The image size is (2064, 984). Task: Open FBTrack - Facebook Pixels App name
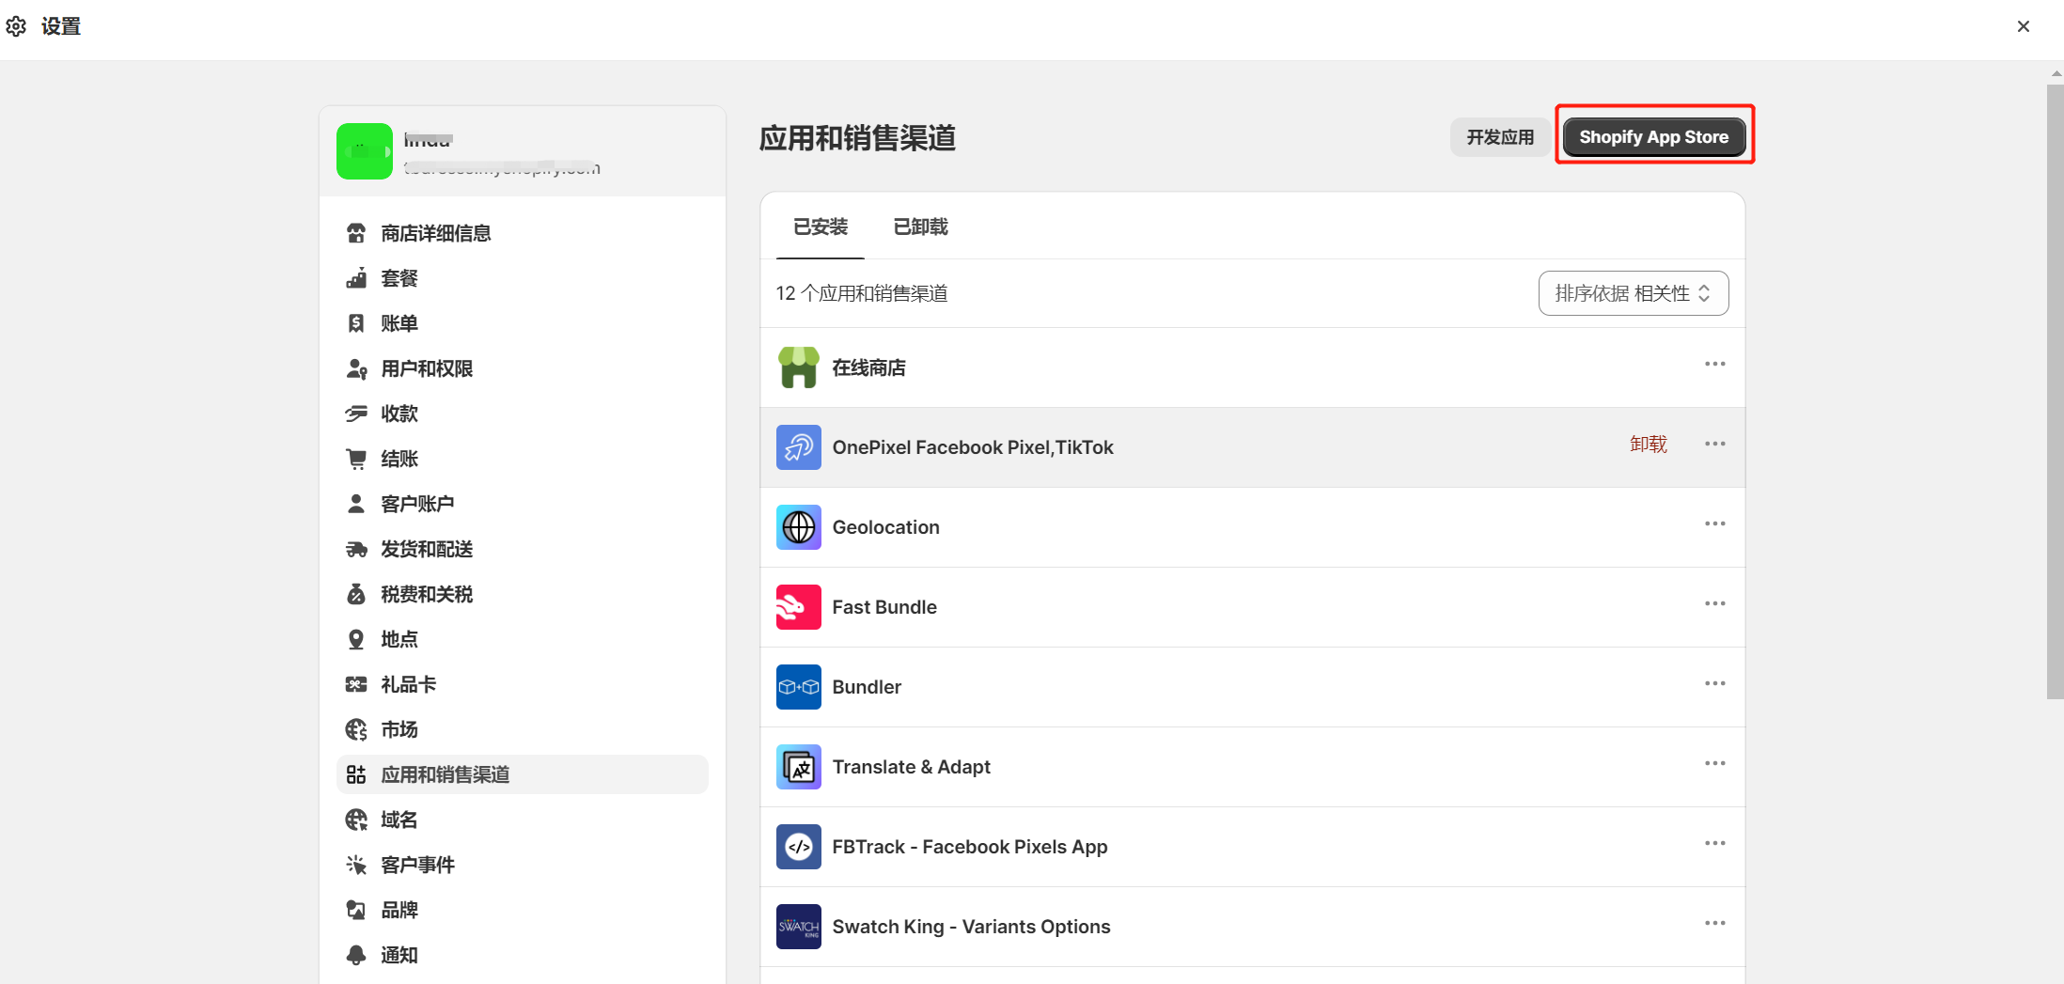[970, 847]
